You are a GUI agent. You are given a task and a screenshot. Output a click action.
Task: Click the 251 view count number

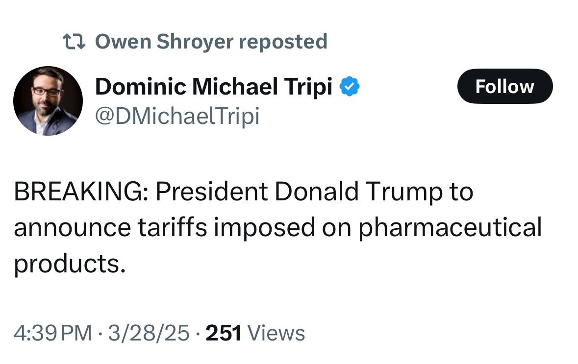[x=224, y=334]
